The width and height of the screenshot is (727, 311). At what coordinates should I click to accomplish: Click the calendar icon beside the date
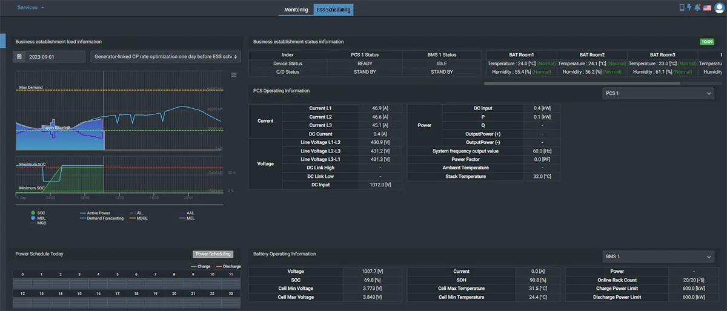click(19, 56)
